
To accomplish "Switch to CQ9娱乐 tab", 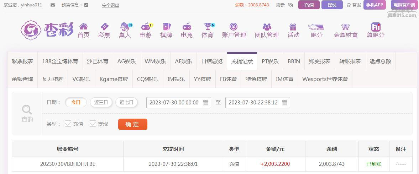I will pyautogui.click(x=148, y=79).
